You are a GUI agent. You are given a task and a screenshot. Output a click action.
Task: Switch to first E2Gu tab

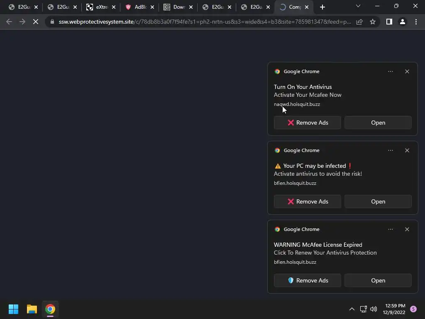tap(20, 7)
